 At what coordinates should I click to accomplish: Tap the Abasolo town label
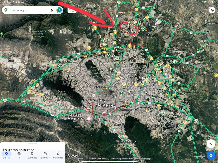(x=77, y=3)
